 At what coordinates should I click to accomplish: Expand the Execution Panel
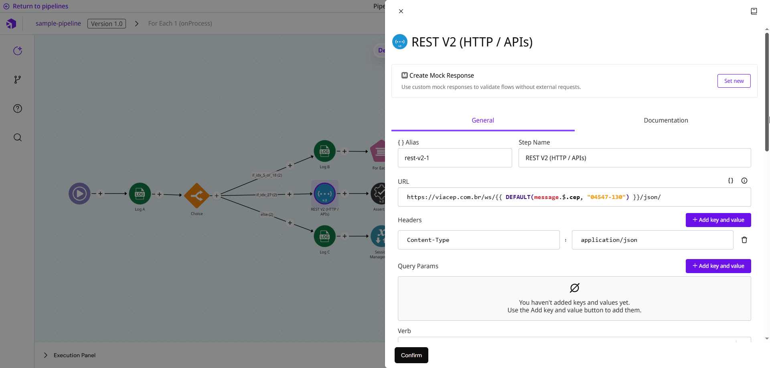point(46,355)
